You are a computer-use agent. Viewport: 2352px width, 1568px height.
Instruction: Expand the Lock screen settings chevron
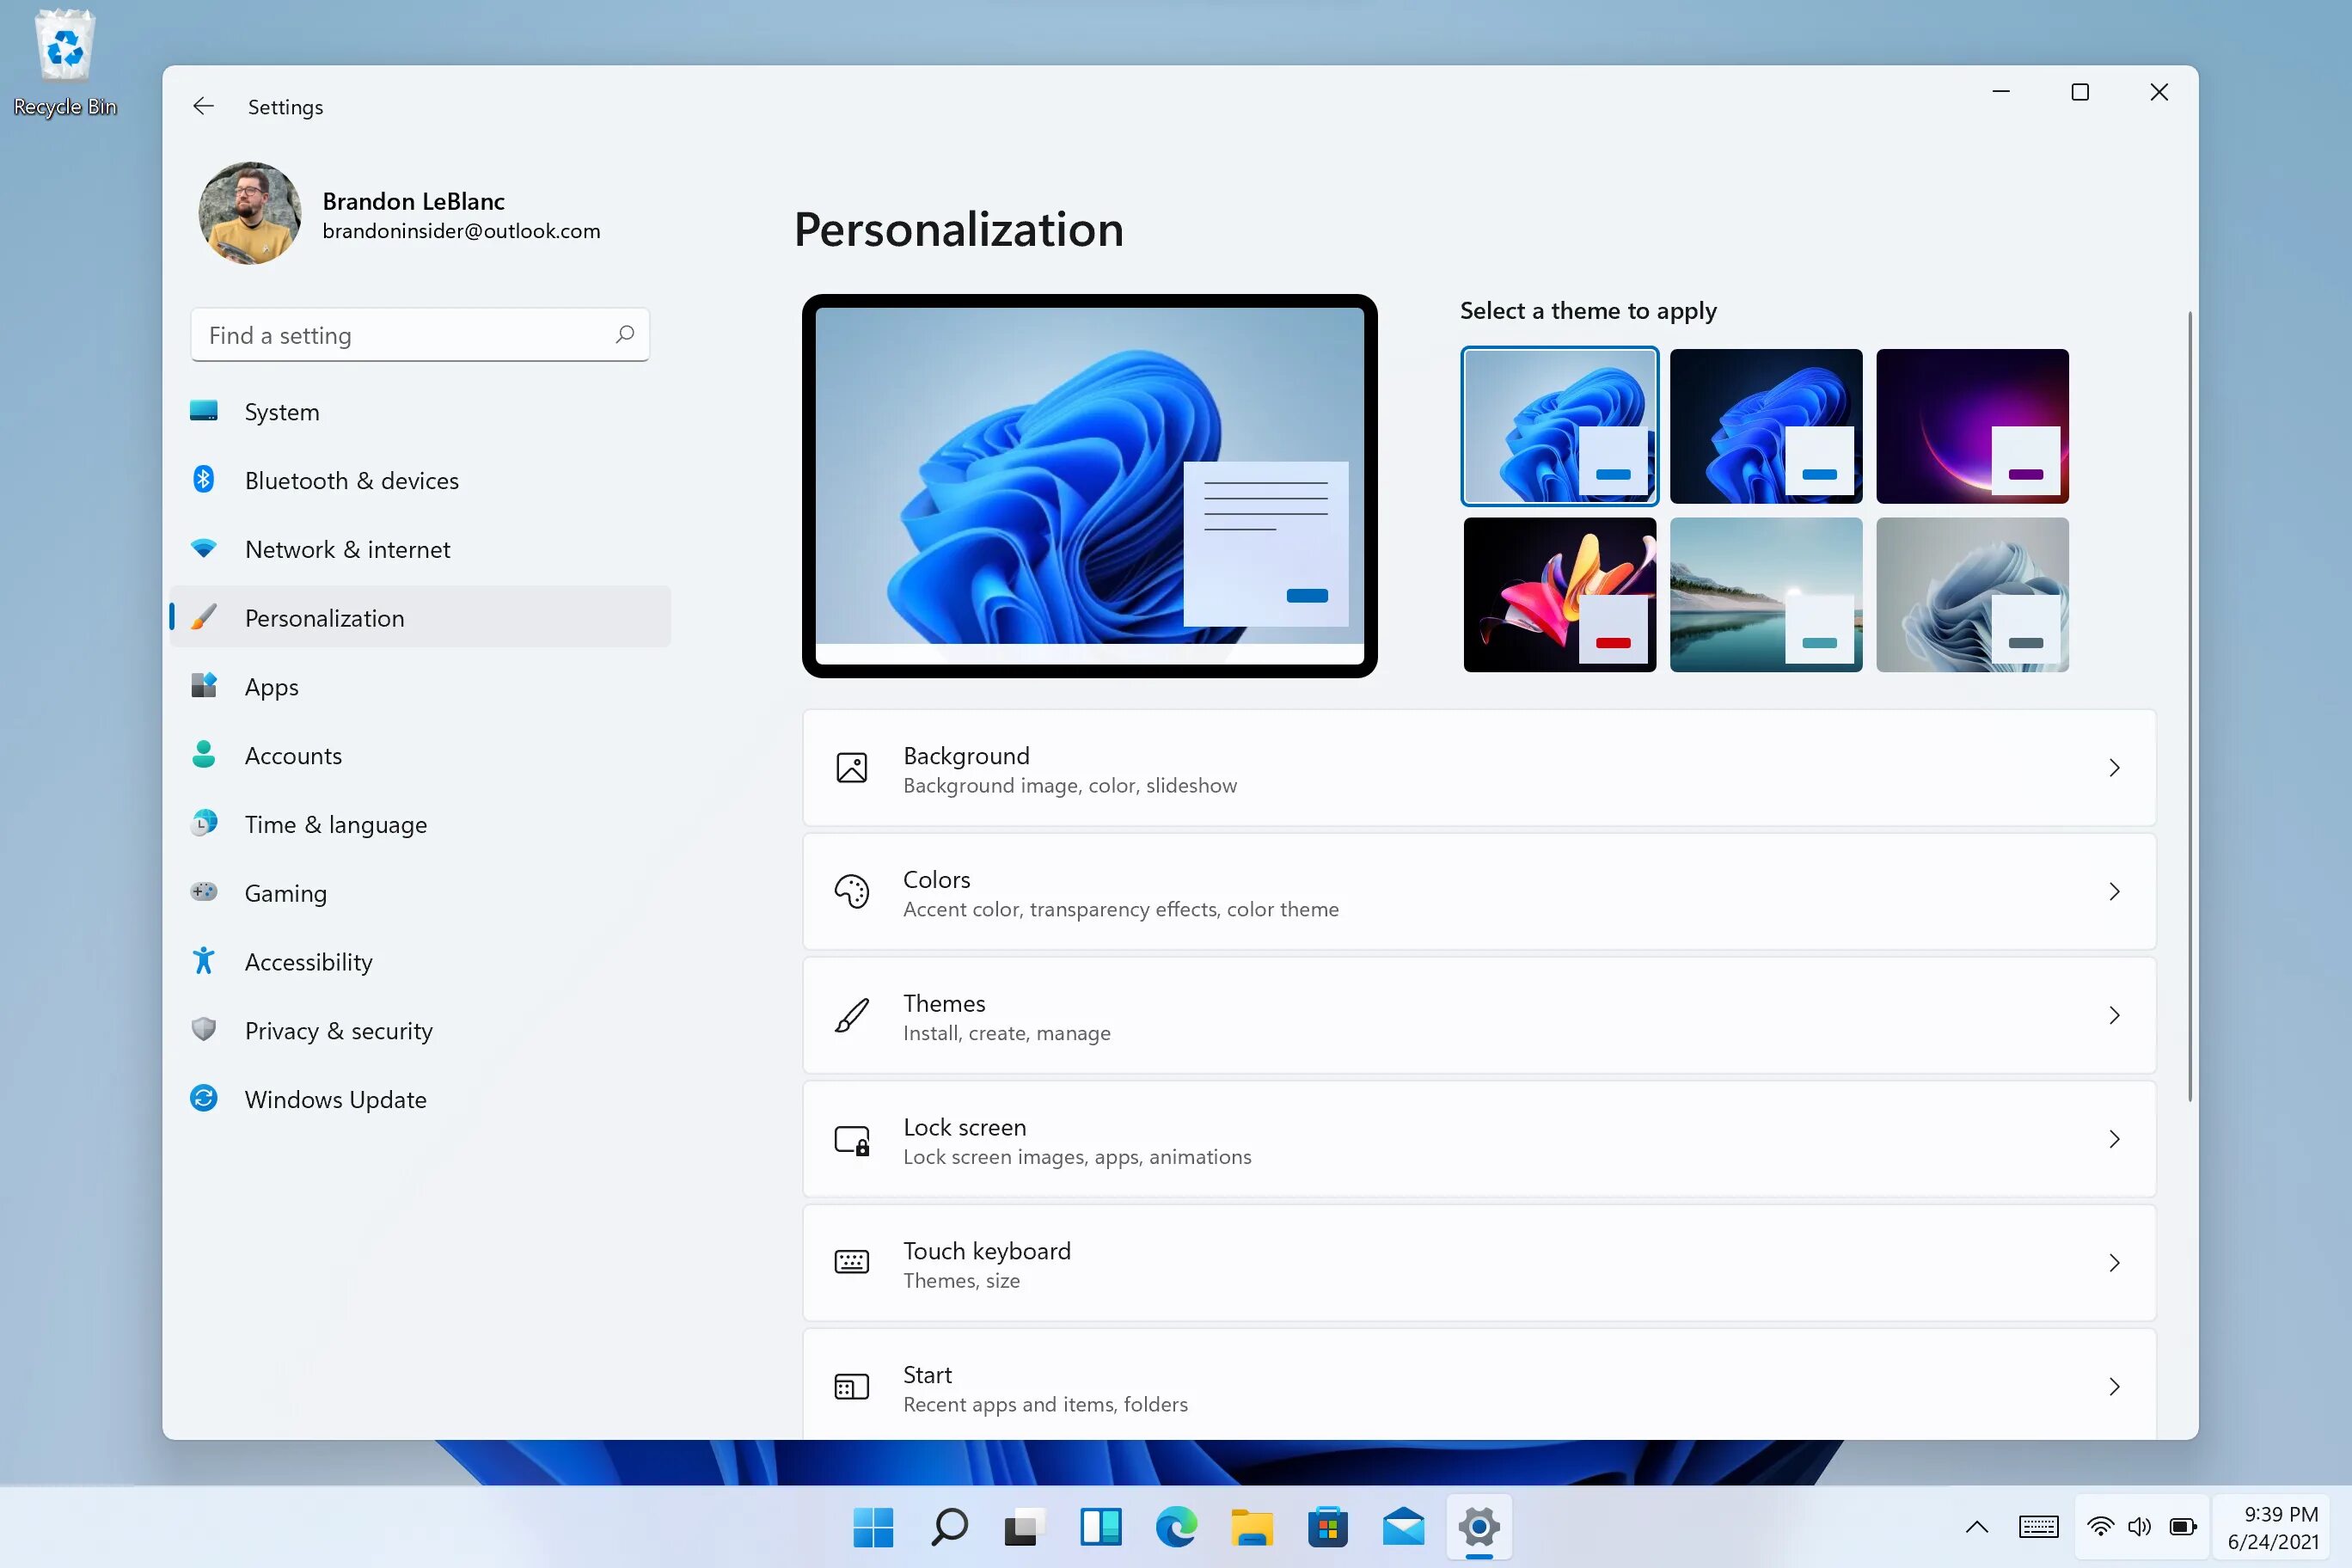tap(2114, 1139)
